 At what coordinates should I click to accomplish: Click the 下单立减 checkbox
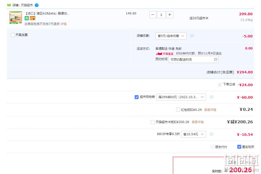220,85
